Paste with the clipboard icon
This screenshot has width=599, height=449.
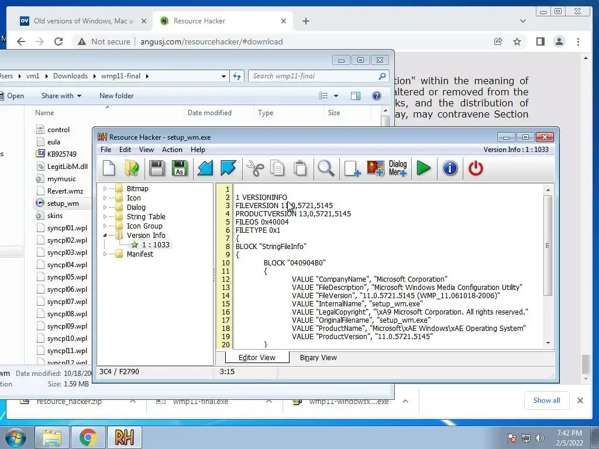(300, 168)
